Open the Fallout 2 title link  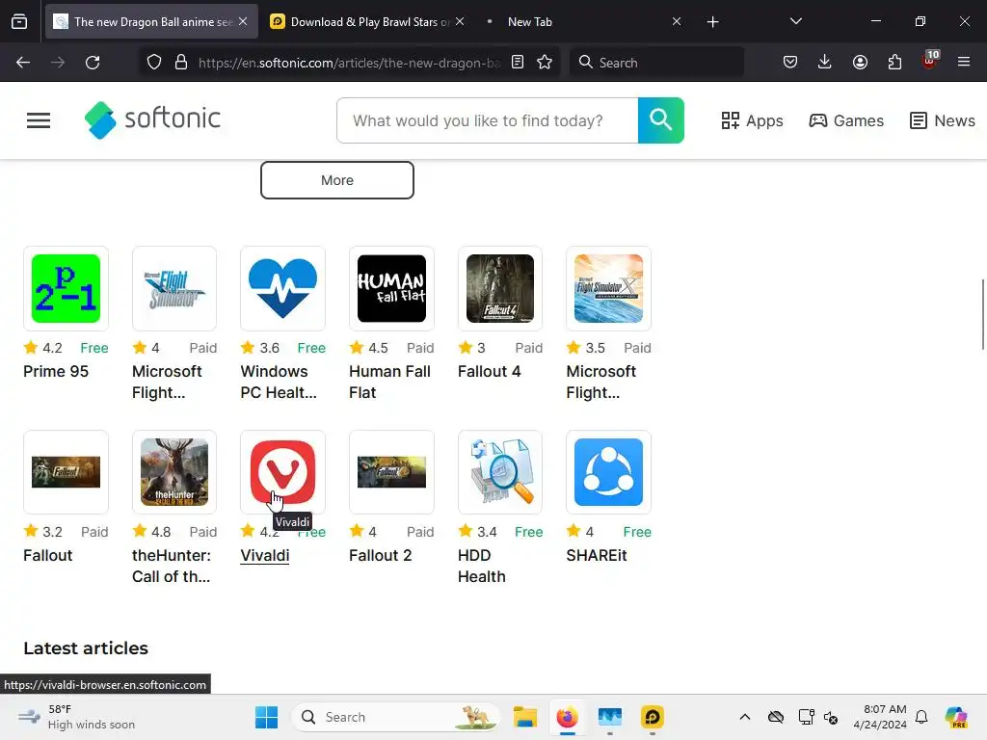(380, 556)
